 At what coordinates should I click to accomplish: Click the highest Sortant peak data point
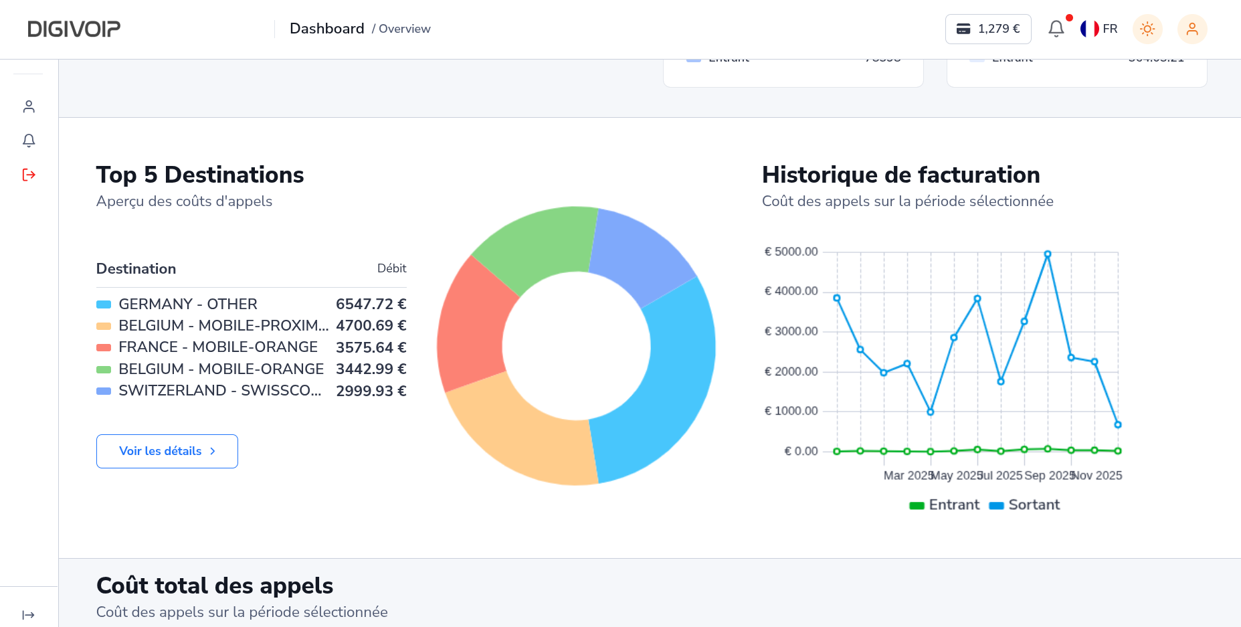pyautogui.click(x=1048, y=254)
